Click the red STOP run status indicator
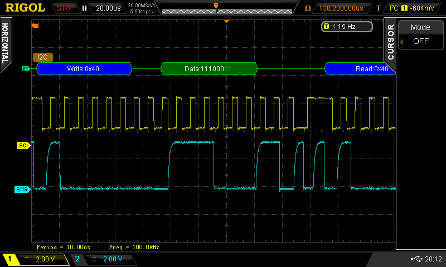 coord(65,8)
